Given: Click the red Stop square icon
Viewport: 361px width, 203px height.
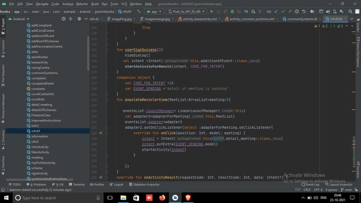Looking at the screenshot, I should [260, 11].
